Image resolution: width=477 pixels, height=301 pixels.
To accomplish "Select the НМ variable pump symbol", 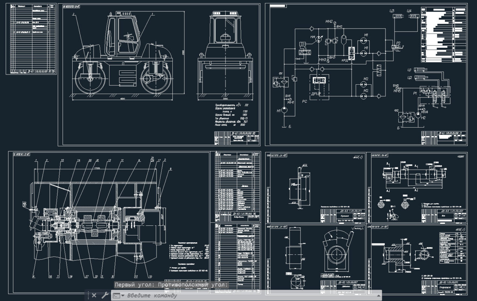I will 319,39.
